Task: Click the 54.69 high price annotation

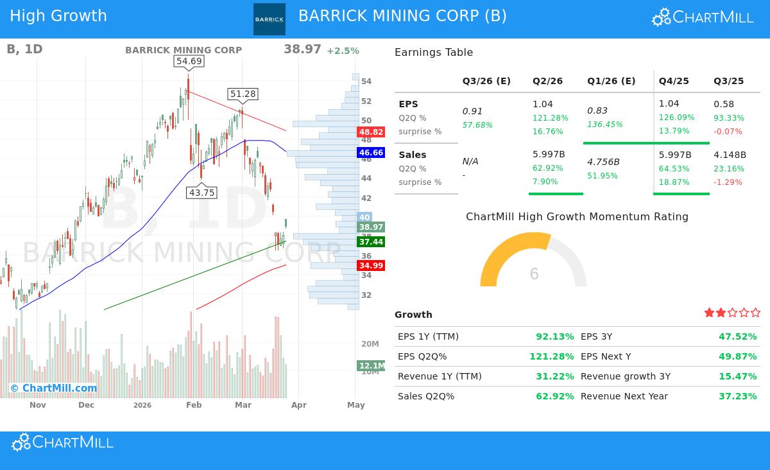Action: point(187,62)
